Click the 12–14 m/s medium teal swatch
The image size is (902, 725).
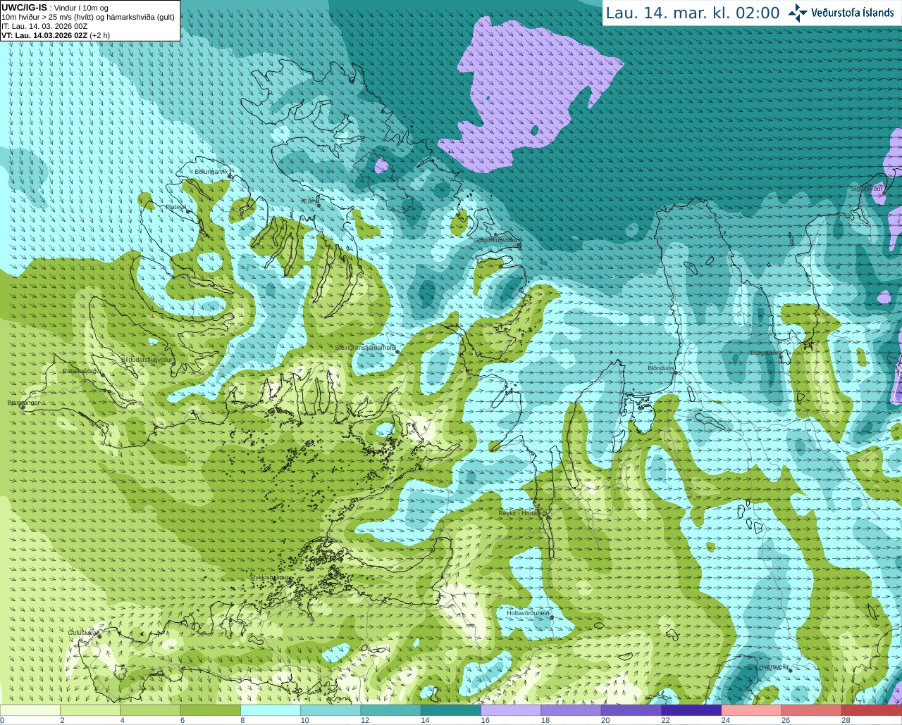[x=390, y=710]
